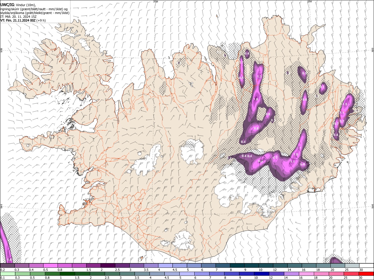
Task: Click the pale pink 16 mm rain swatch
Action: pos(307,274)
